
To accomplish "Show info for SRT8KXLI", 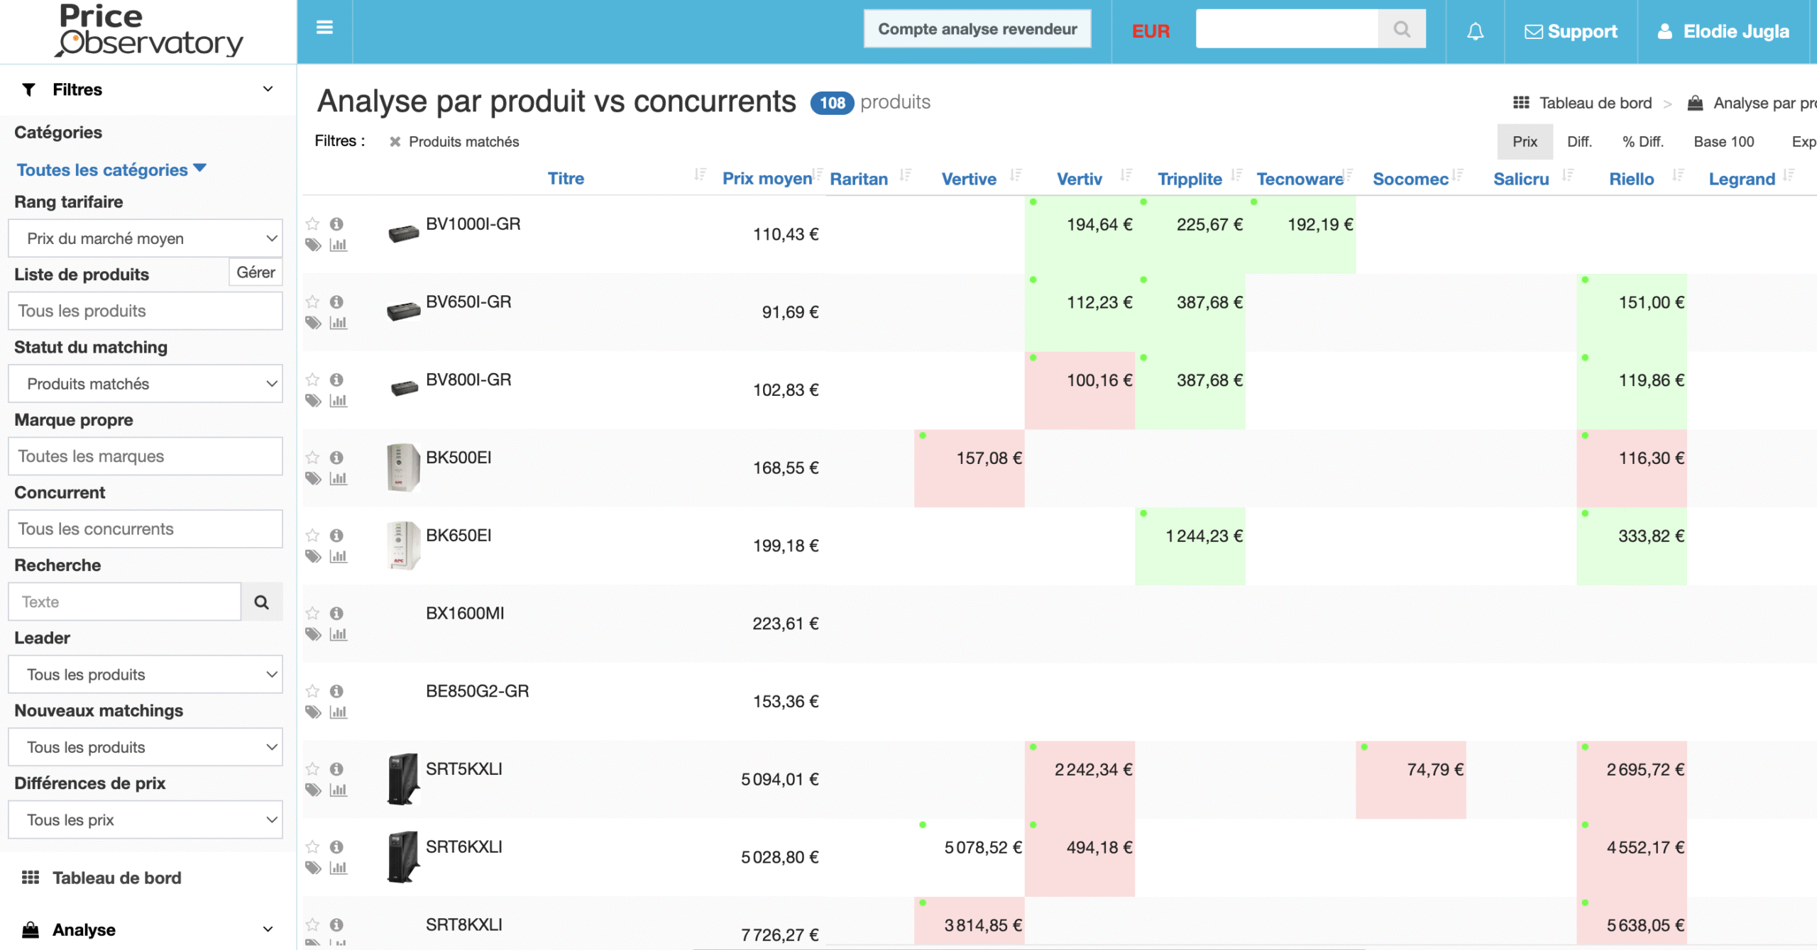I will tap(337, 925).
